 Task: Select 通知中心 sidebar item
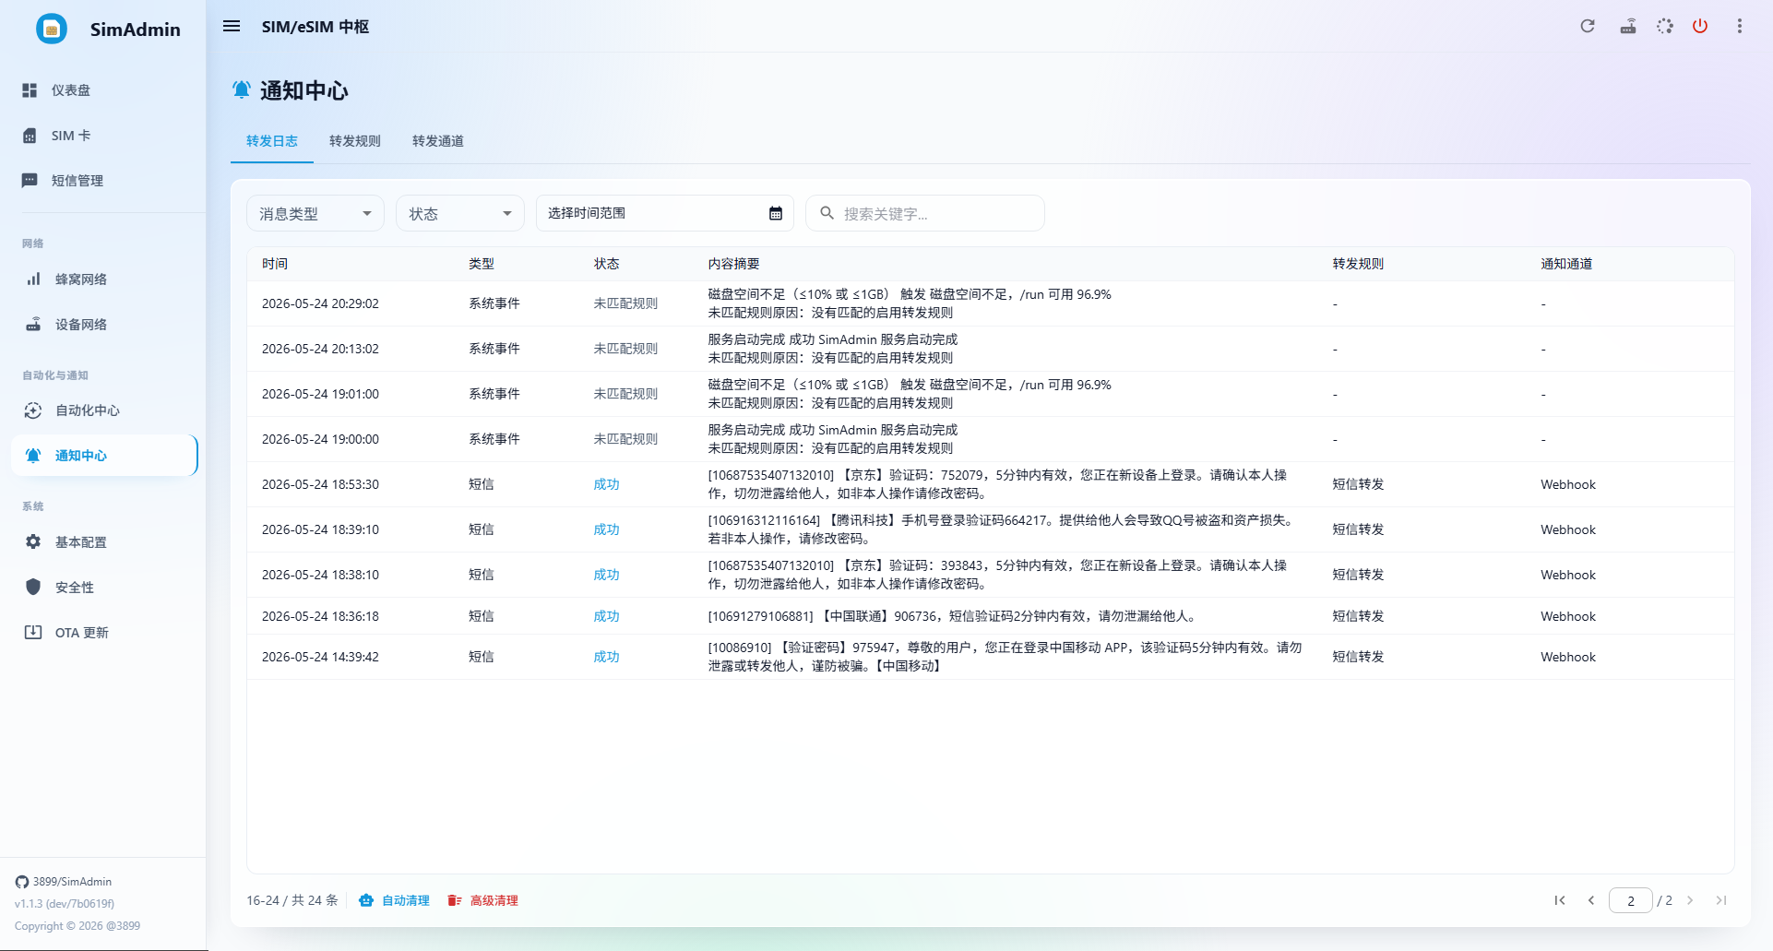tap(103, 456)
